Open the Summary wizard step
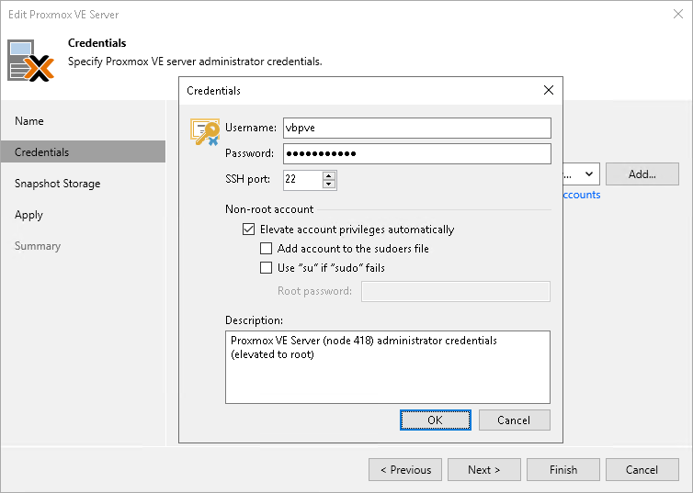 [x=83, y=246]
